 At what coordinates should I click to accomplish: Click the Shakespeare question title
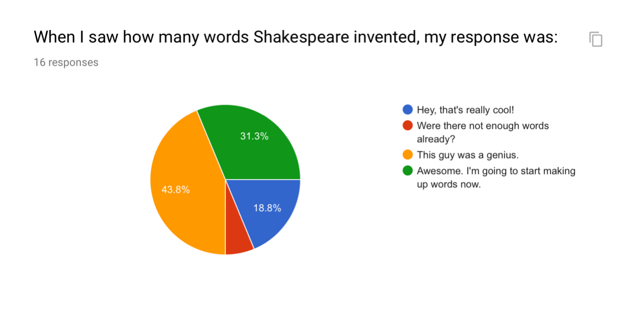(295, 37)
